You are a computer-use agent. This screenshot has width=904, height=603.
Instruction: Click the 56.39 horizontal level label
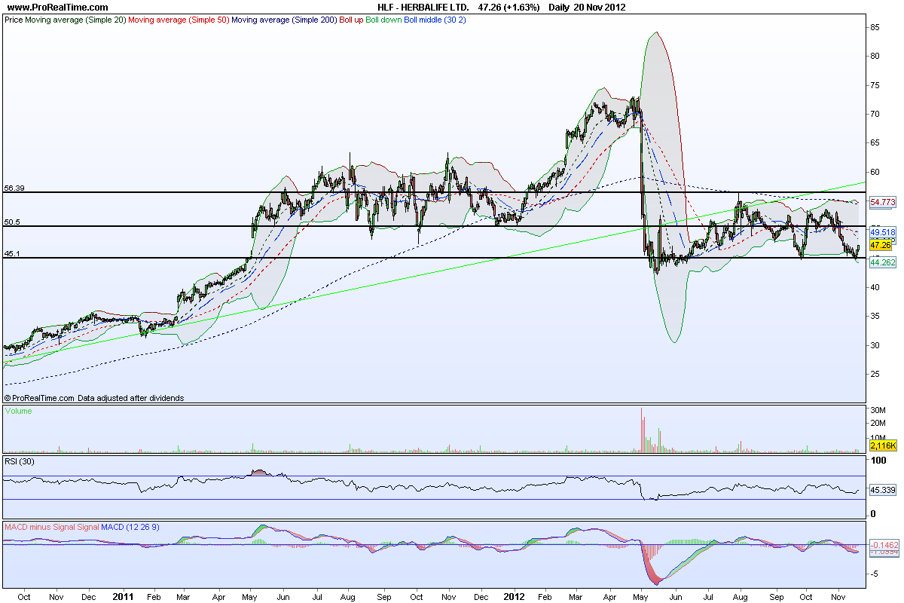[x=15, y=188]
